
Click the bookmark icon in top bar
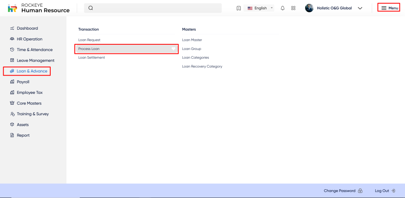[238, 8]
